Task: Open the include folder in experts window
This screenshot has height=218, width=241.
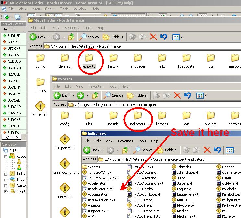Action: point(114,119)
